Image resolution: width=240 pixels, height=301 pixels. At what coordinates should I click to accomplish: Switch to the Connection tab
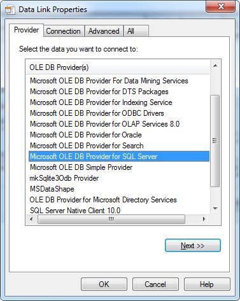point(63,31)
